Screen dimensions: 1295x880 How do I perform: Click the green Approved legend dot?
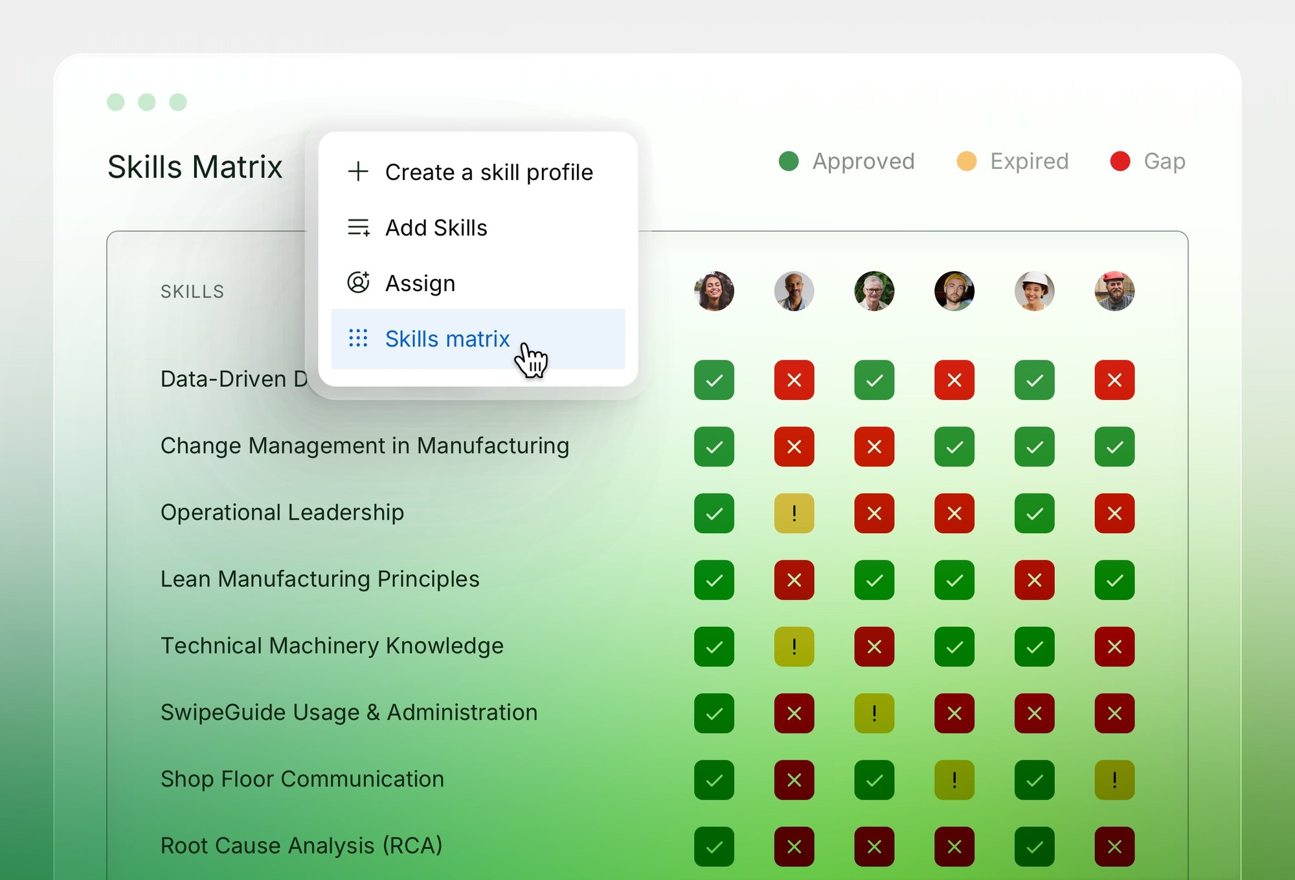789,161
